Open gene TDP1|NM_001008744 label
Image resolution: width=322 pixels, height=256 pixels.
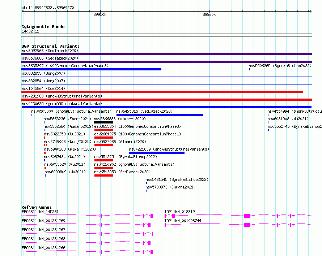[183, 221]
